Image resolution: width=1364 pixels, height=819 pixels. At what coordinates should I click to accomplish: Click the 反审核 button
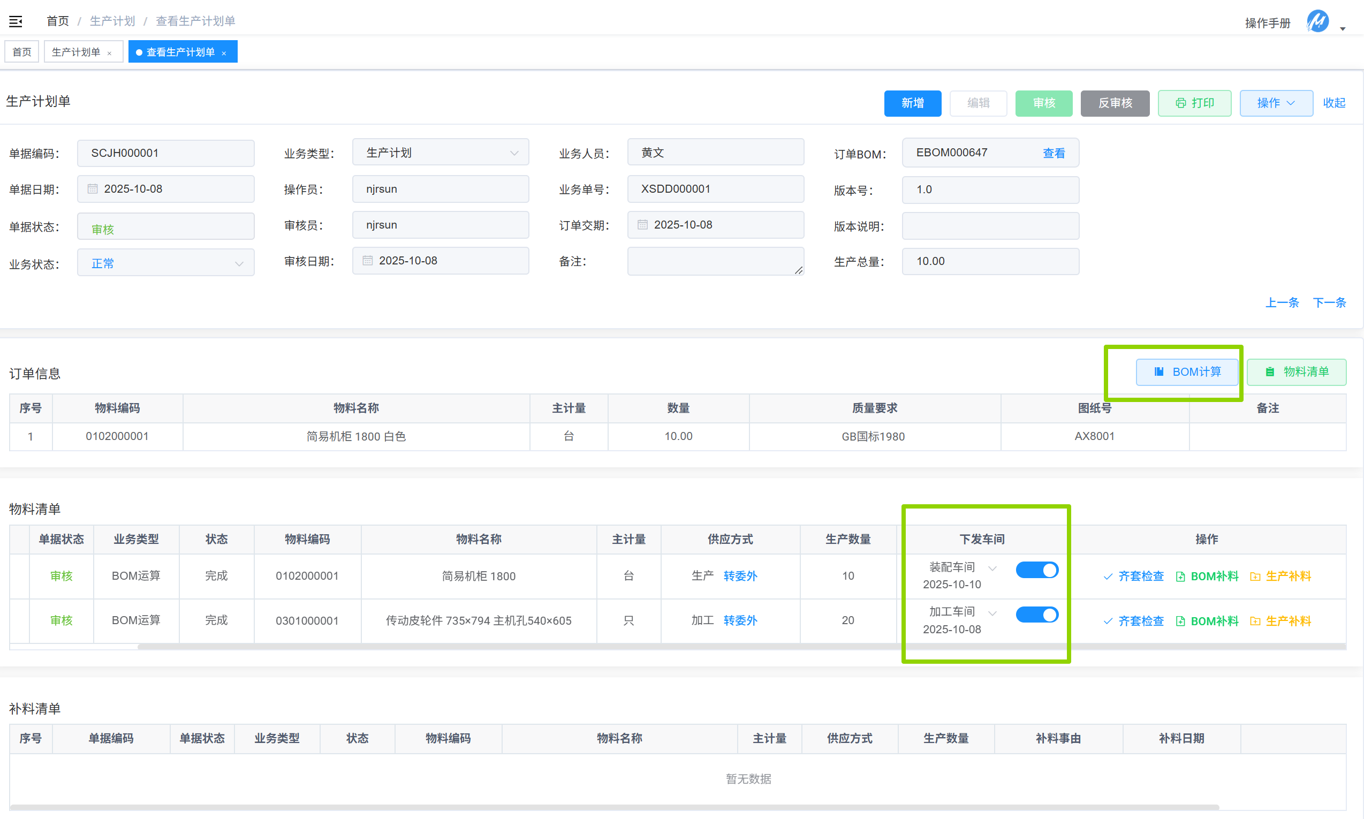(x=1115, y=103)
